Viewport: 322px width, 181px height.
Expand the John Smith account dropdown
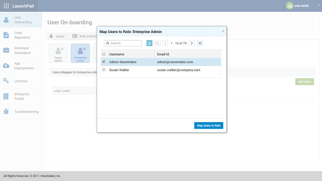point(319,6)
